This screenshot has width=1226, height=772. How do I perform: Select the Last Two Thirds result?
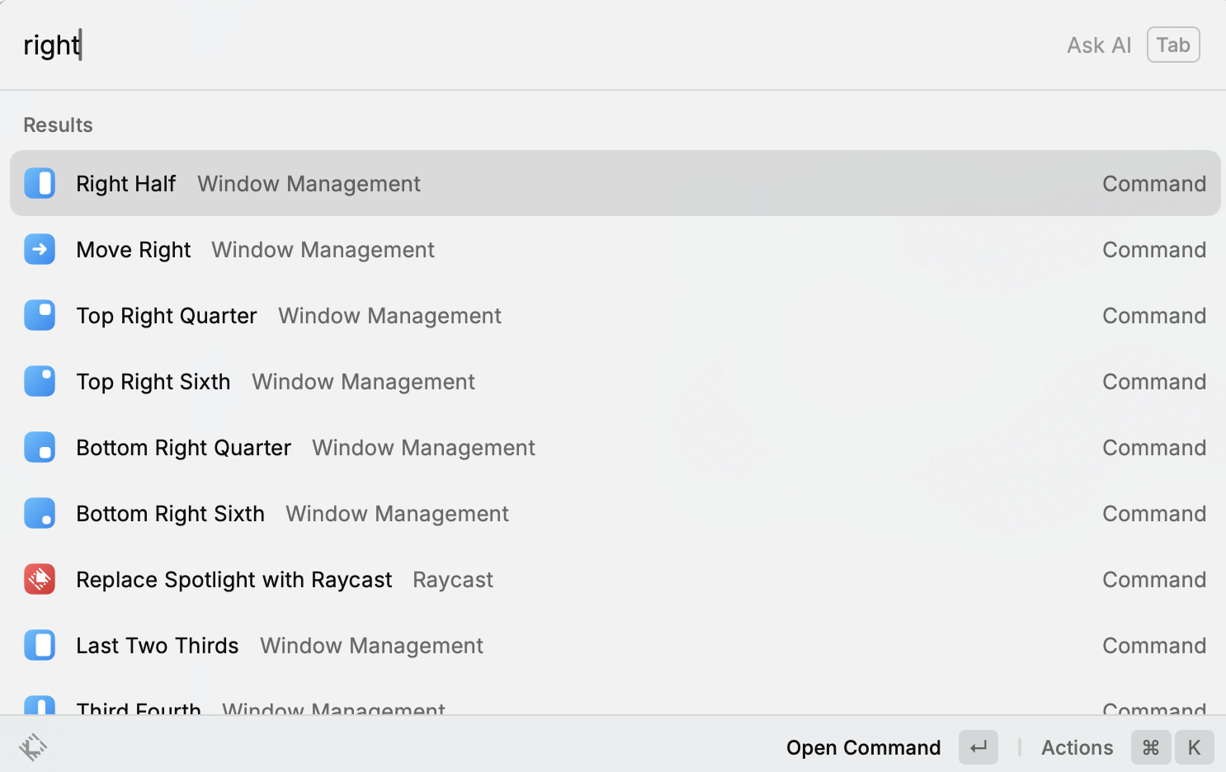pyautogui.click(x=157, y=645)
